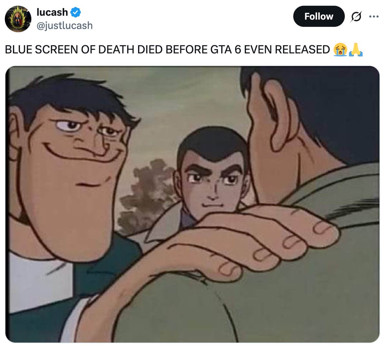Screen dimensions: 387x348
Task: Click the hand resting on the shoulder
Action: 258,235
